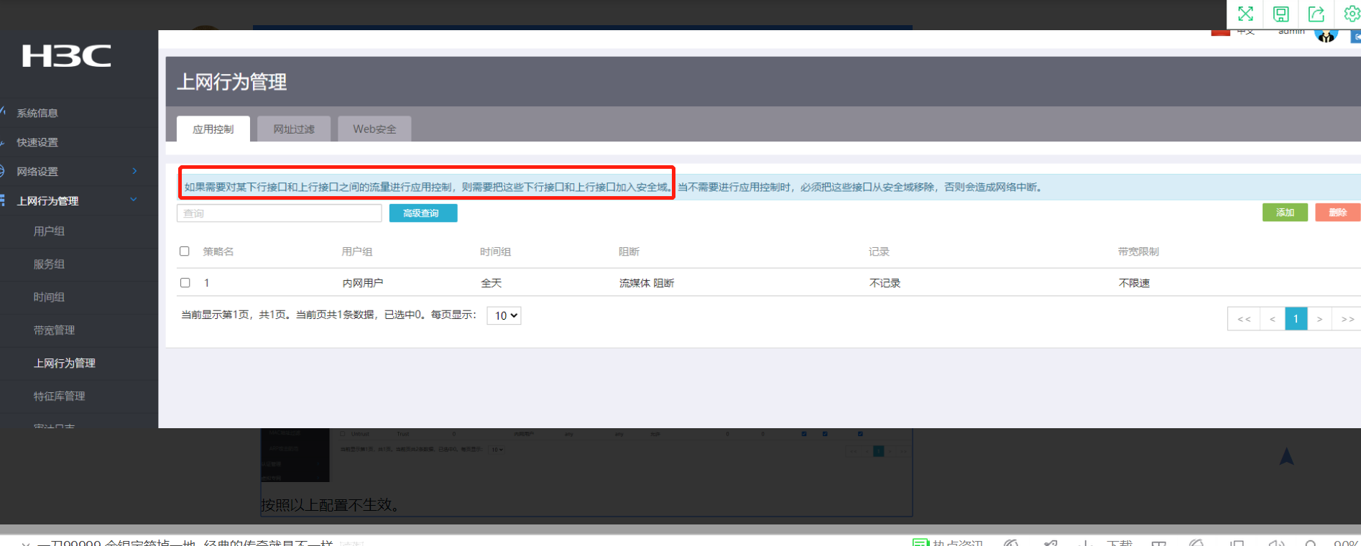Click the 阻断 column header
The width and height of the screenshot is (1361, 546).
pyautogui.click(x=629, y=251)
